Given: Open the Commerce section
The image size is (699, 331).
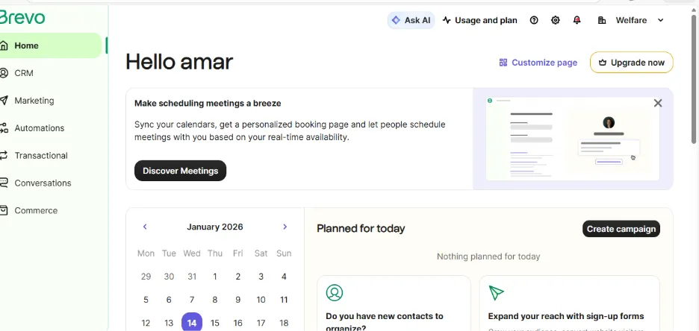Looking at the screenshot, I should 36,211.
